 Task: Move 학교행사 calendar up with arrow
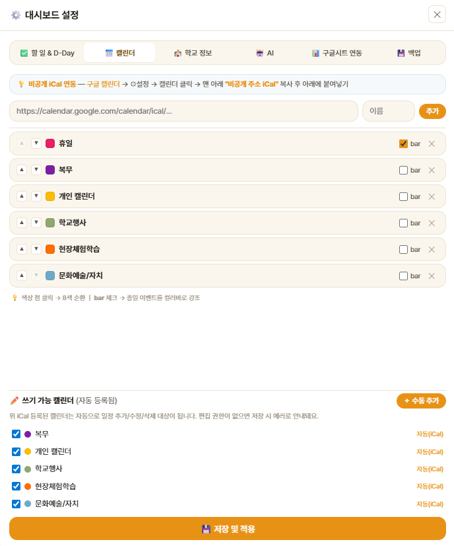click(22, 223)
